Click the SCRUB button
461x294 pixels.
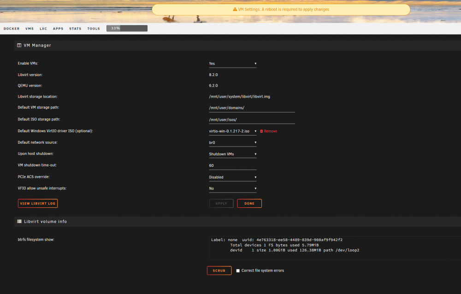tap(219, 270)
